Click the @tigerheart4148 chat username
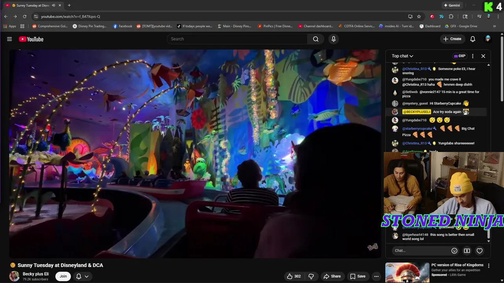This screenshot has height=283, width=504. click(415, 235)
